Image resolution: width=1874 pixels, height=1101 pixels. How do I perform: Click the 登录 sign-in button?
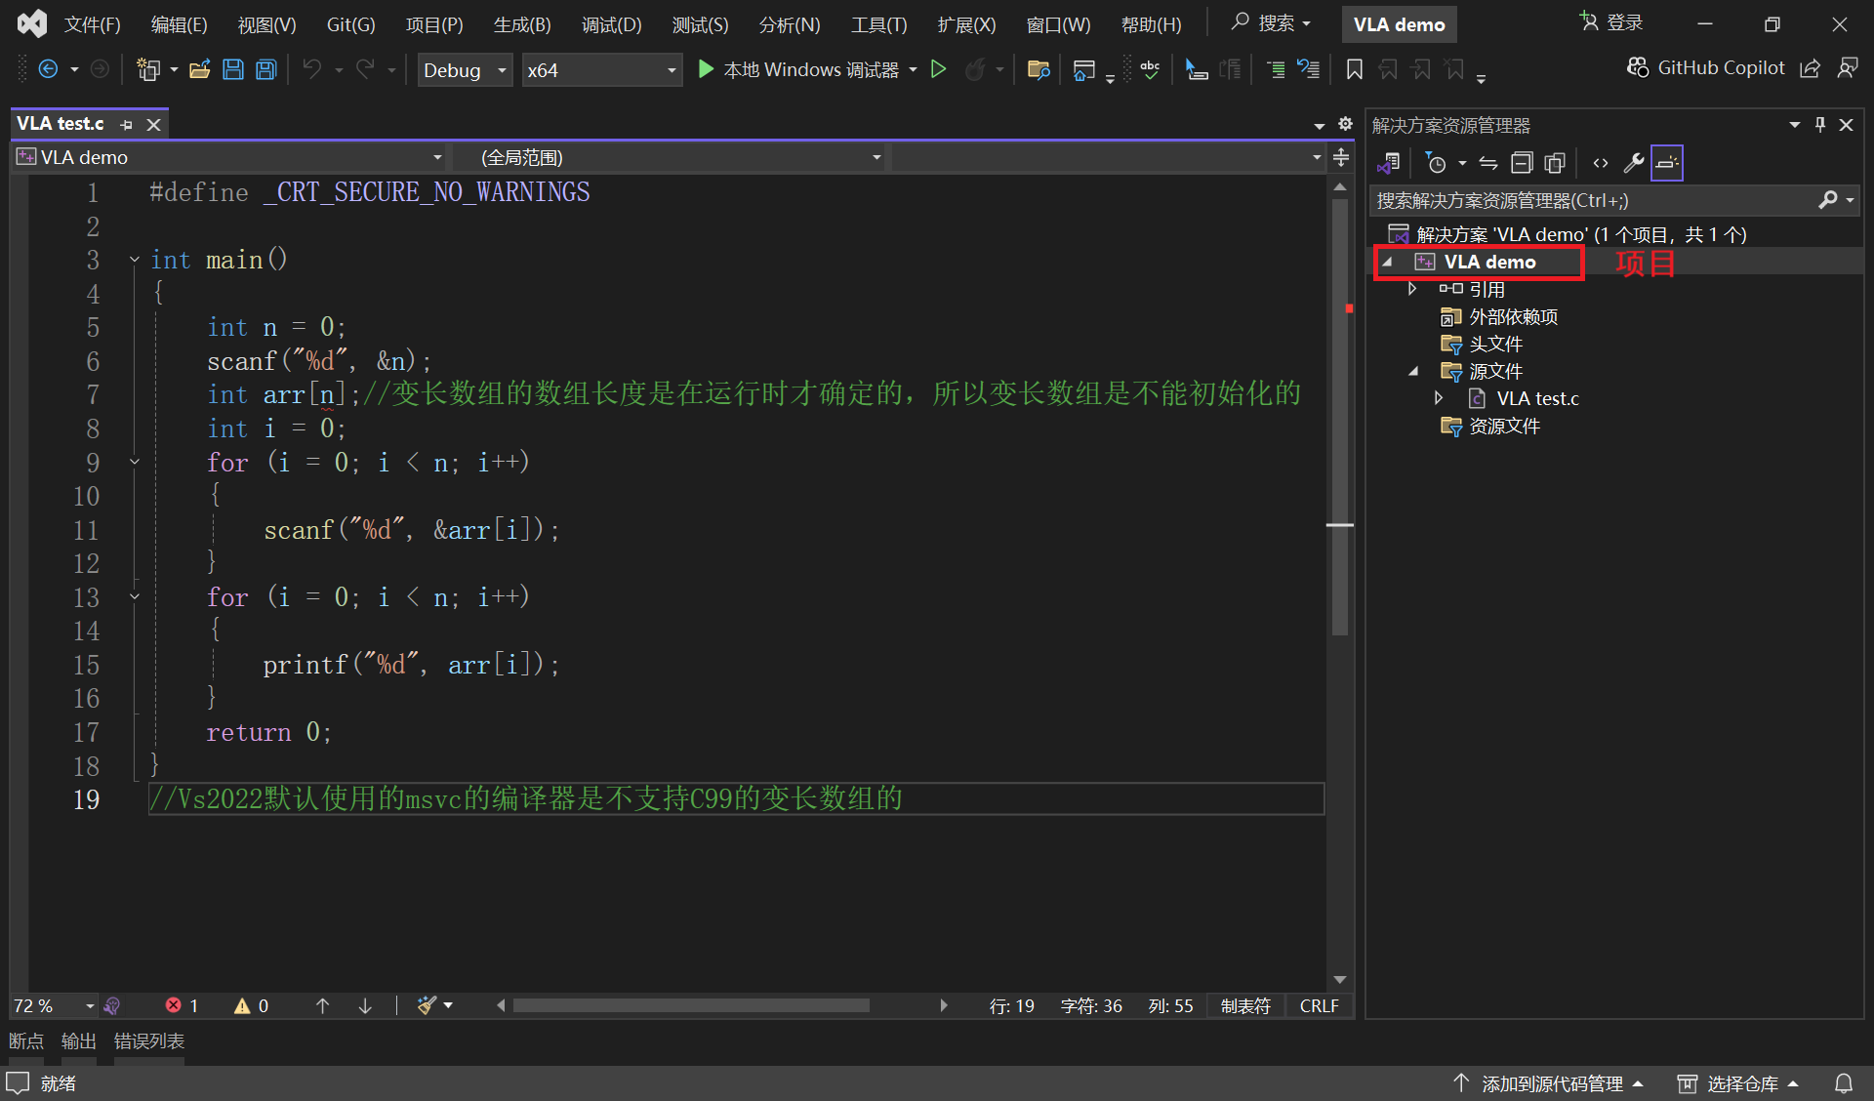point(1611,21)
